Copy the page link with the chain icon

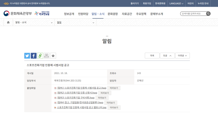pyautogui.click(x=40, y=56)
